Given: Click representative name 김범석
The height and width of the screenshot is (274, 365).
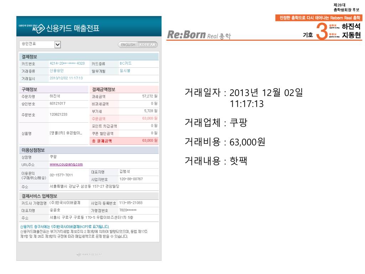Looking at the screenshot, I should coord(125,172).
